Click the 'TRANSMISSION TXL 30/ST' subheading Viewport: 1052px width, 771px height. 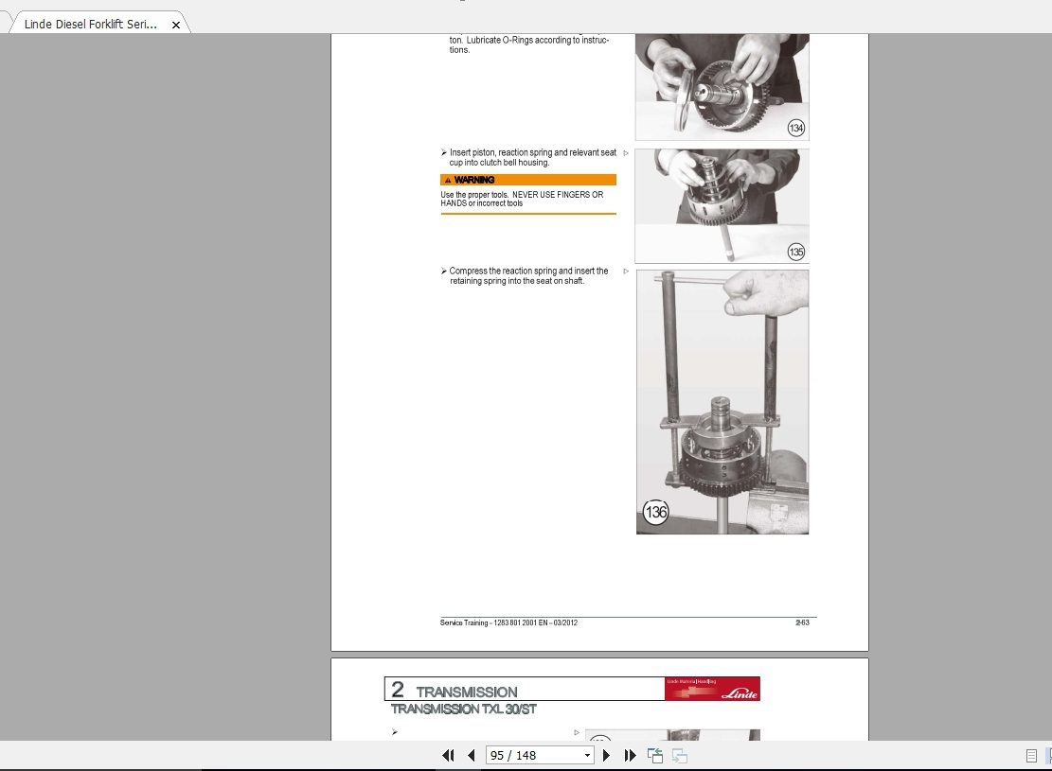coord(464,710)
